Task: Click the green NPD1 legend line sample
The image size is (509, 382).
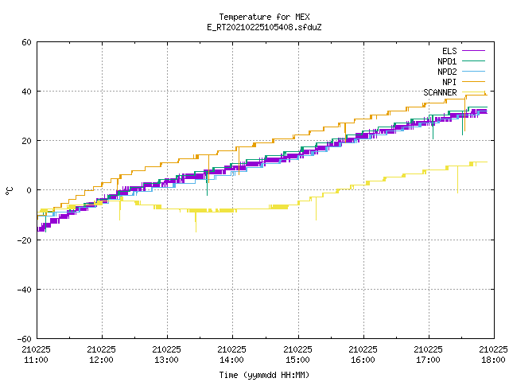Action: (x=473, y=60)
